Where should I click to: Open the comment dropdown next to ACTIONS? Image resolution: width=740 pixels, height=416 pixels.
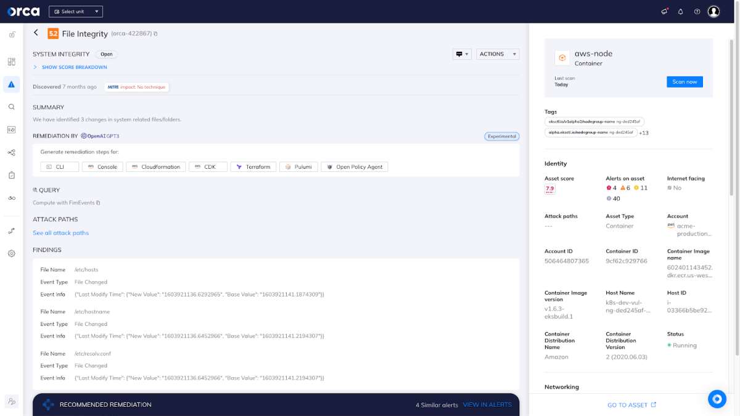click(x=462, y=54)
